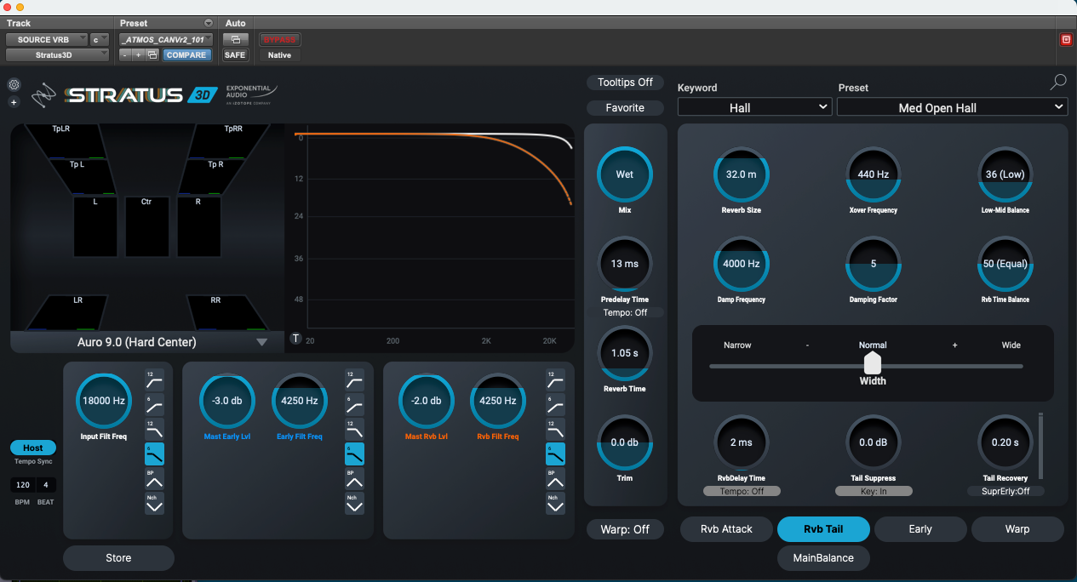Toggle SuprErly:Off under Tail Recovery
Image resolution: width=1077 pixels, height=582 pixels.
coord(1005,491)
